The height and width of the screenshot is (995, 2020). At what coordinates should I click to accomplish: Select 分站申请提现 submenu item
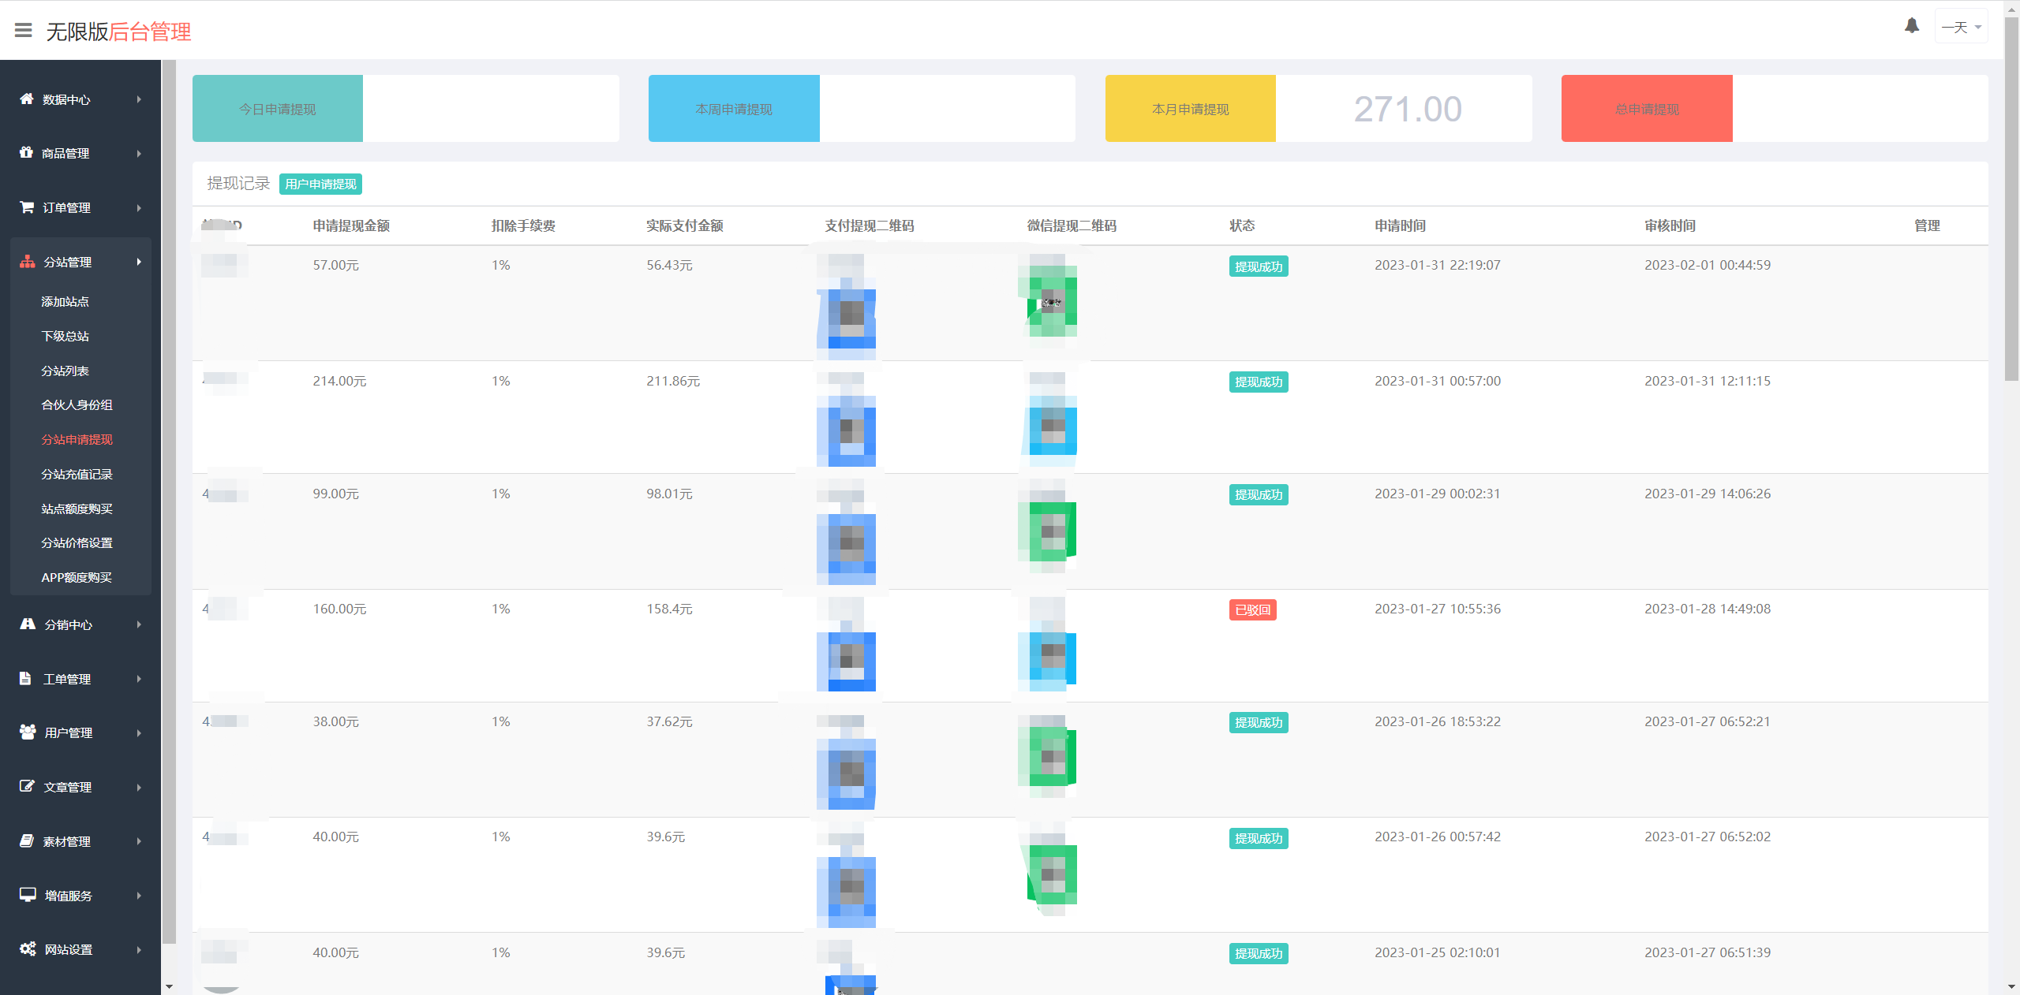tap(77, 439)
